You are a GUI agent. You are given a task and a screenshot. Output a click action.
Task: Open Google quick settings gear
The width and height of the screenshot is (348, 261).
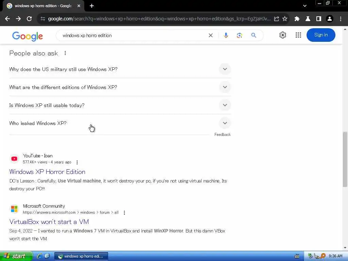(282, 35)
